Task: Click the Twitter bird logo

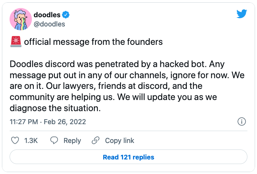Action: 242,14
